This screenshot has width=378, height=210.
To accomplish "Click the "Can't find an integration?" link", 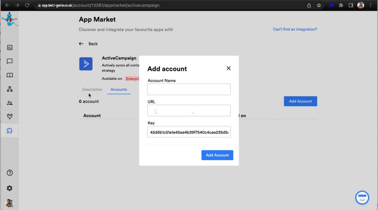I will [295, 29].
